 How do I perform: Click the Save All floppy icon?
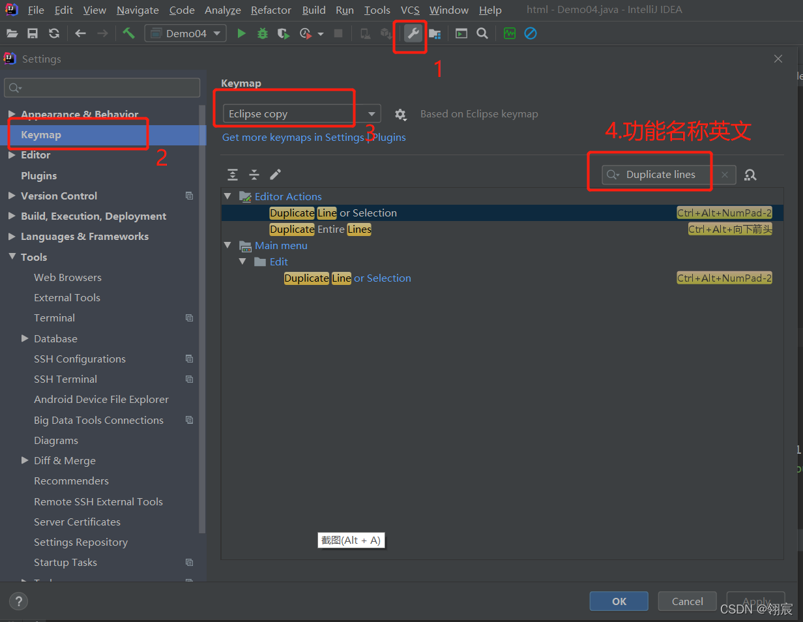click(x=33, y=33)
